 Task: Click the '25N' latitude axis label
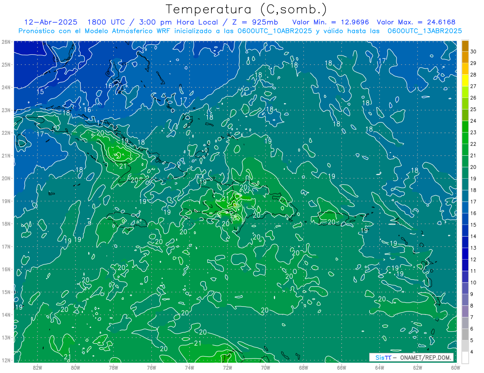coord(6,65)
